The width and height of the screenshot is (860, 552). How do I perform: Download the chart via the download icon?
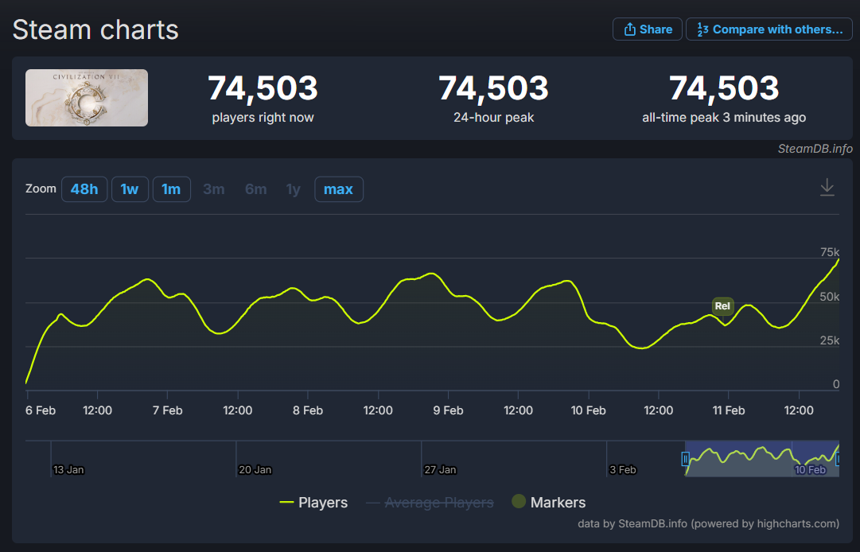click(x=827, y=188)
